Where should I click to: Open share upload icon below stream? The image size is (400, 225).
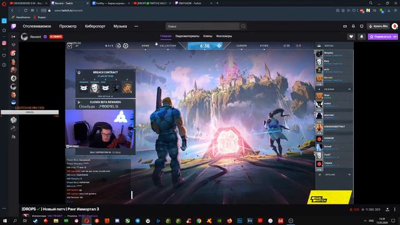[387, 209]
